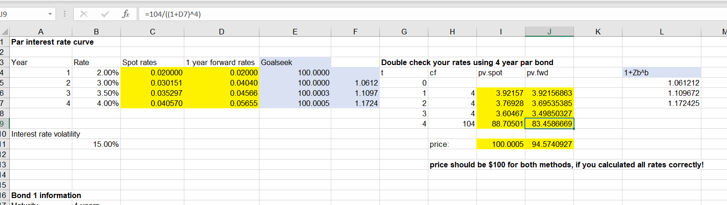
Task: Select spot rate cell 0.030151
Action: pos(152,83)
